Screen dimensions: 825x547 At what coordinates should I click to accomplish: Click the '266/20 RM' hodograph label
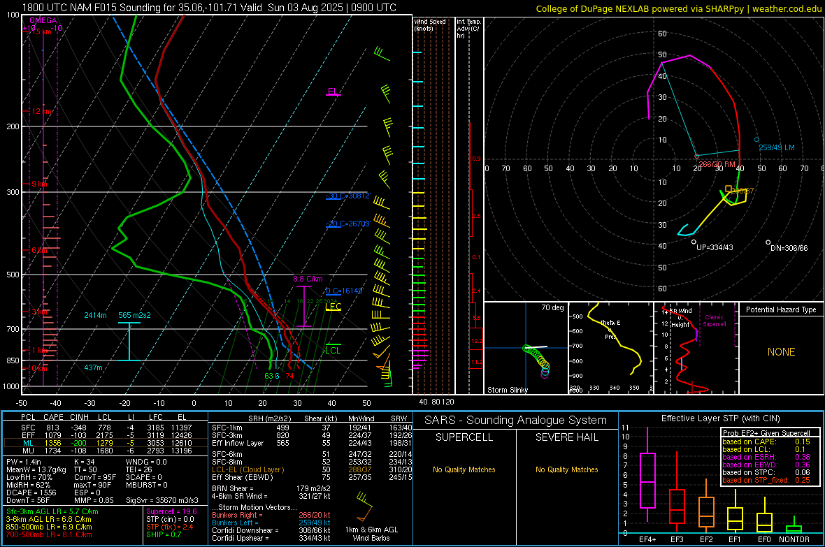717,165
